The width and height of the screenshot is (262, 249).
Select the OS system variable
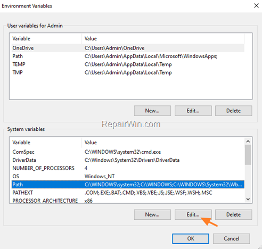pyautogui.click(x=128, y=176)
